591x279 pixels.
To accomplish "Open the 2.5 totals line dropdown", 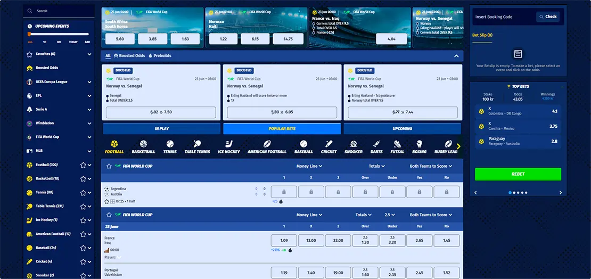I will (x=390, y=215).
